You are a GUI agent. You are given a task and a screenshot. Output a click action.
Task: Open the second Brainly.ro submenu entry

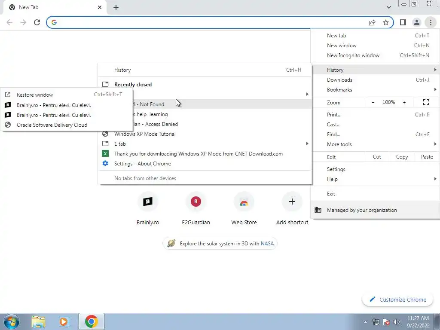(67, 115)
